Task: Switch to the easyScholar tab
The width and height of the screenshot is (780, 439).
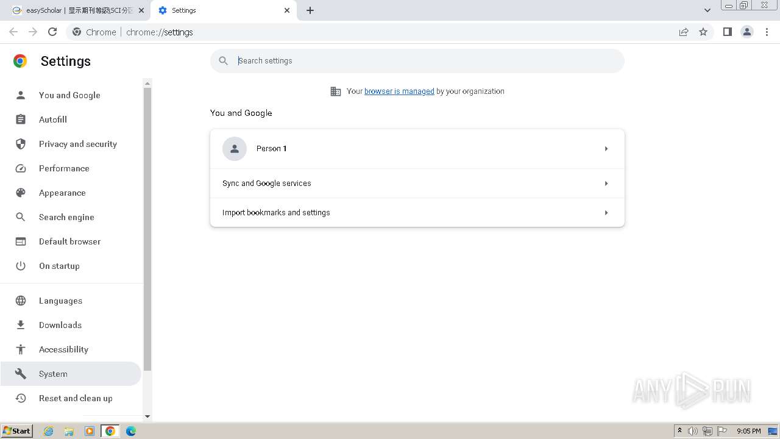Action: coord(75,10)
